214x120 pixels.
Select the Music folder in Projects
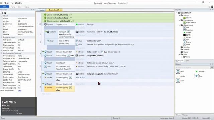point(184,52)
